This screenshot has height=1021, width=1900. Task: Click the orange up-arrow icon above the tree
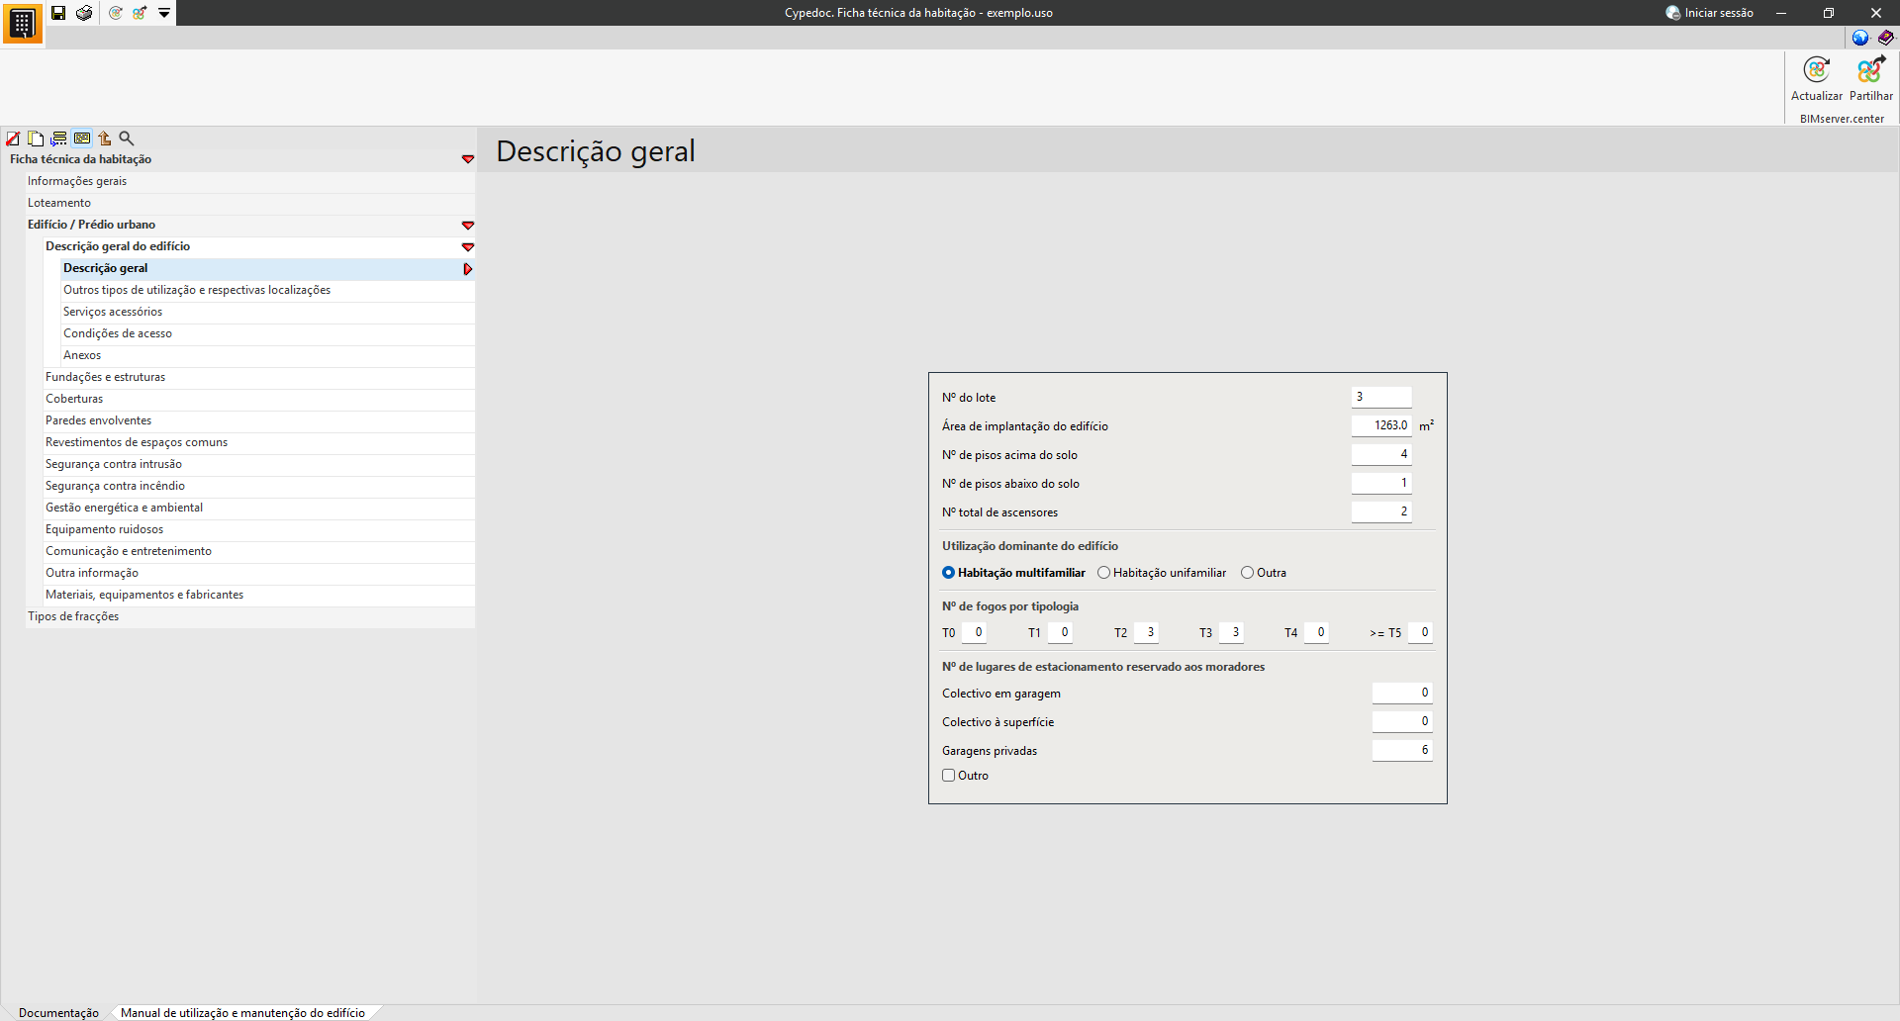click(x=104, y=139)
